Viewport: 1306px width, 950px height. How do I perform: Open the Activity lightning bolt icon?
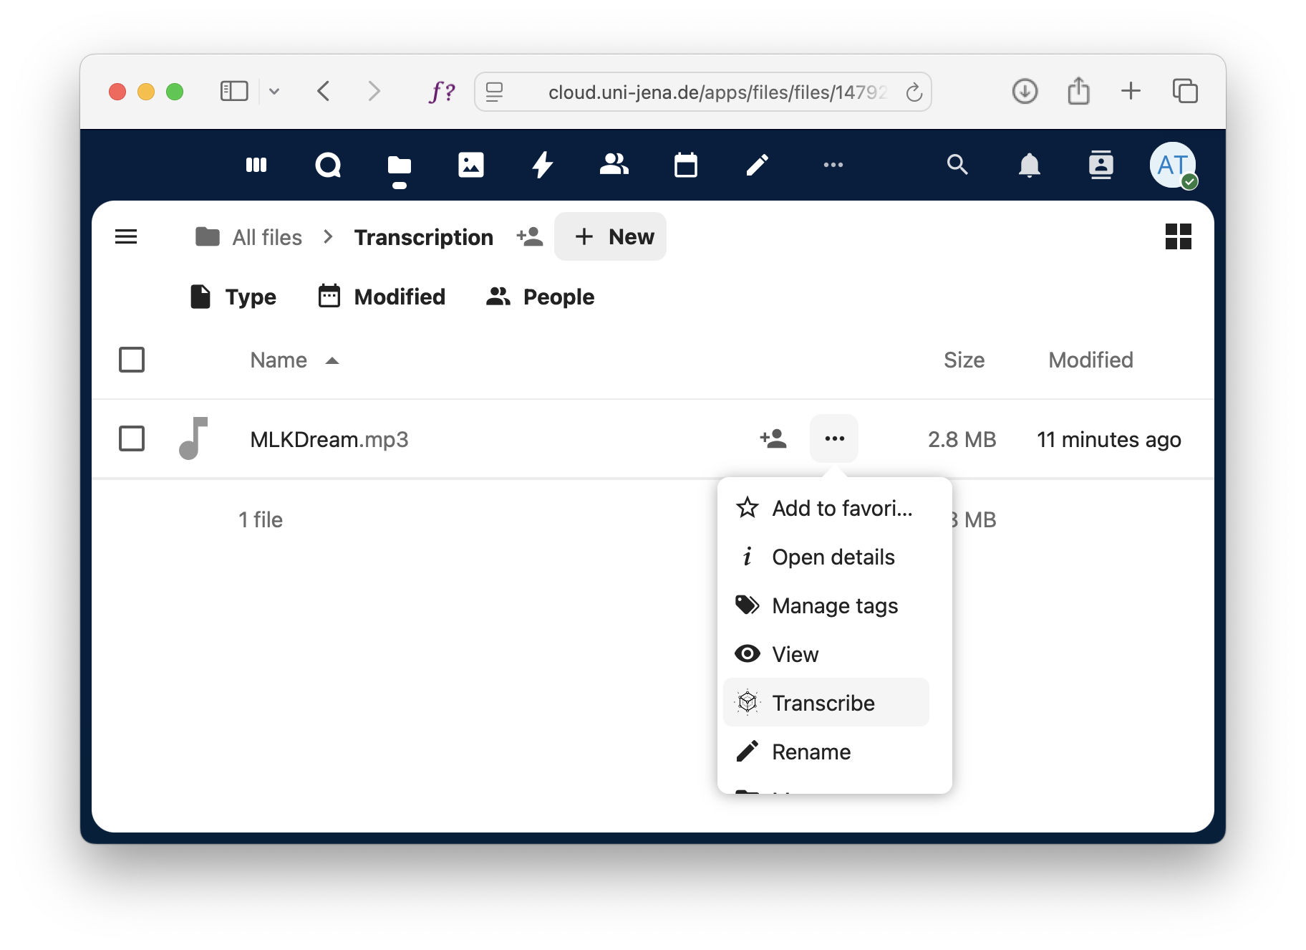(542, 165)
